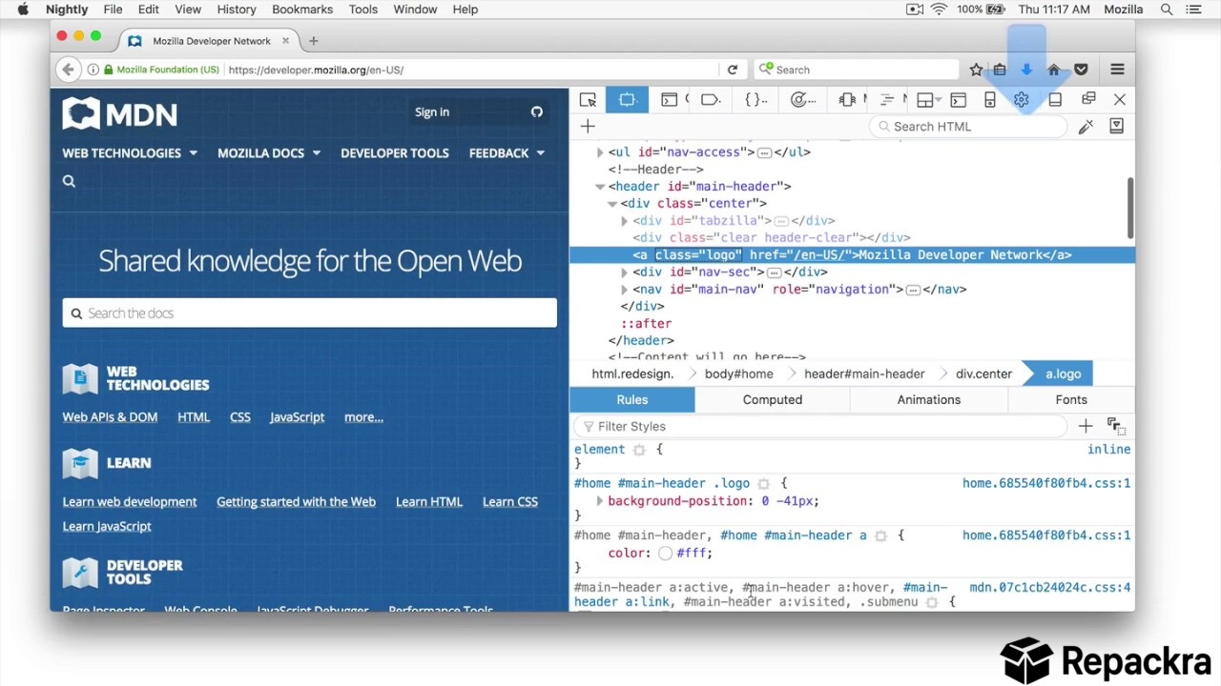Expand the div#nav-sec node
1221x686 pixels.
[x=625, y=272]
